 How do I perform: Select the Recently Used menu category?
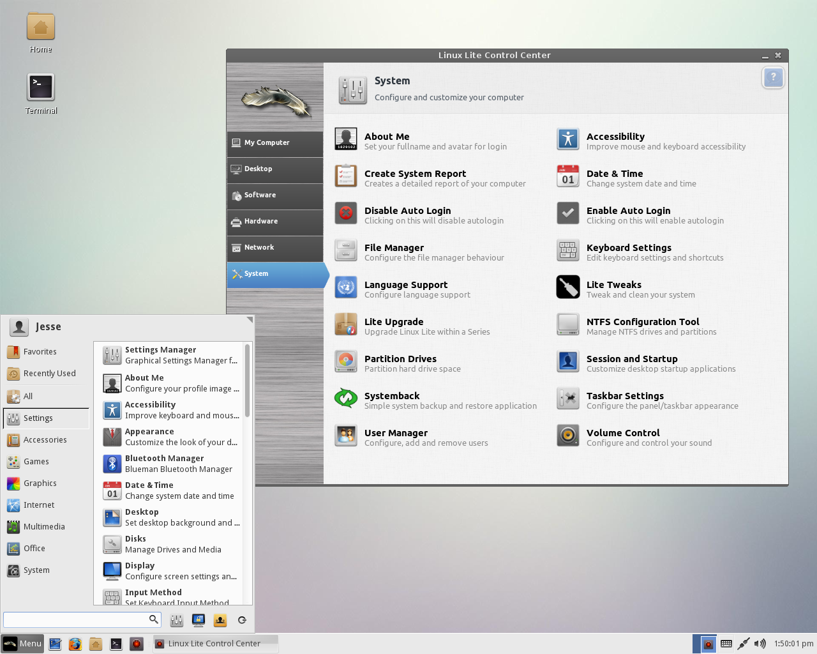click(47, 374)
